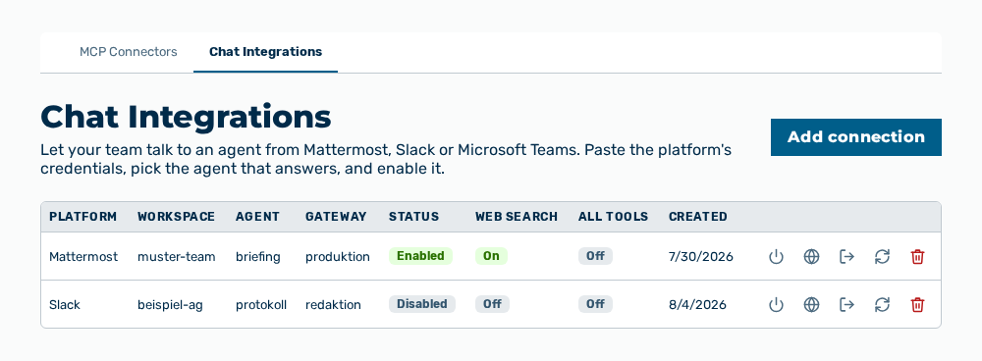Click the AGENT column header

click(257, 217)
